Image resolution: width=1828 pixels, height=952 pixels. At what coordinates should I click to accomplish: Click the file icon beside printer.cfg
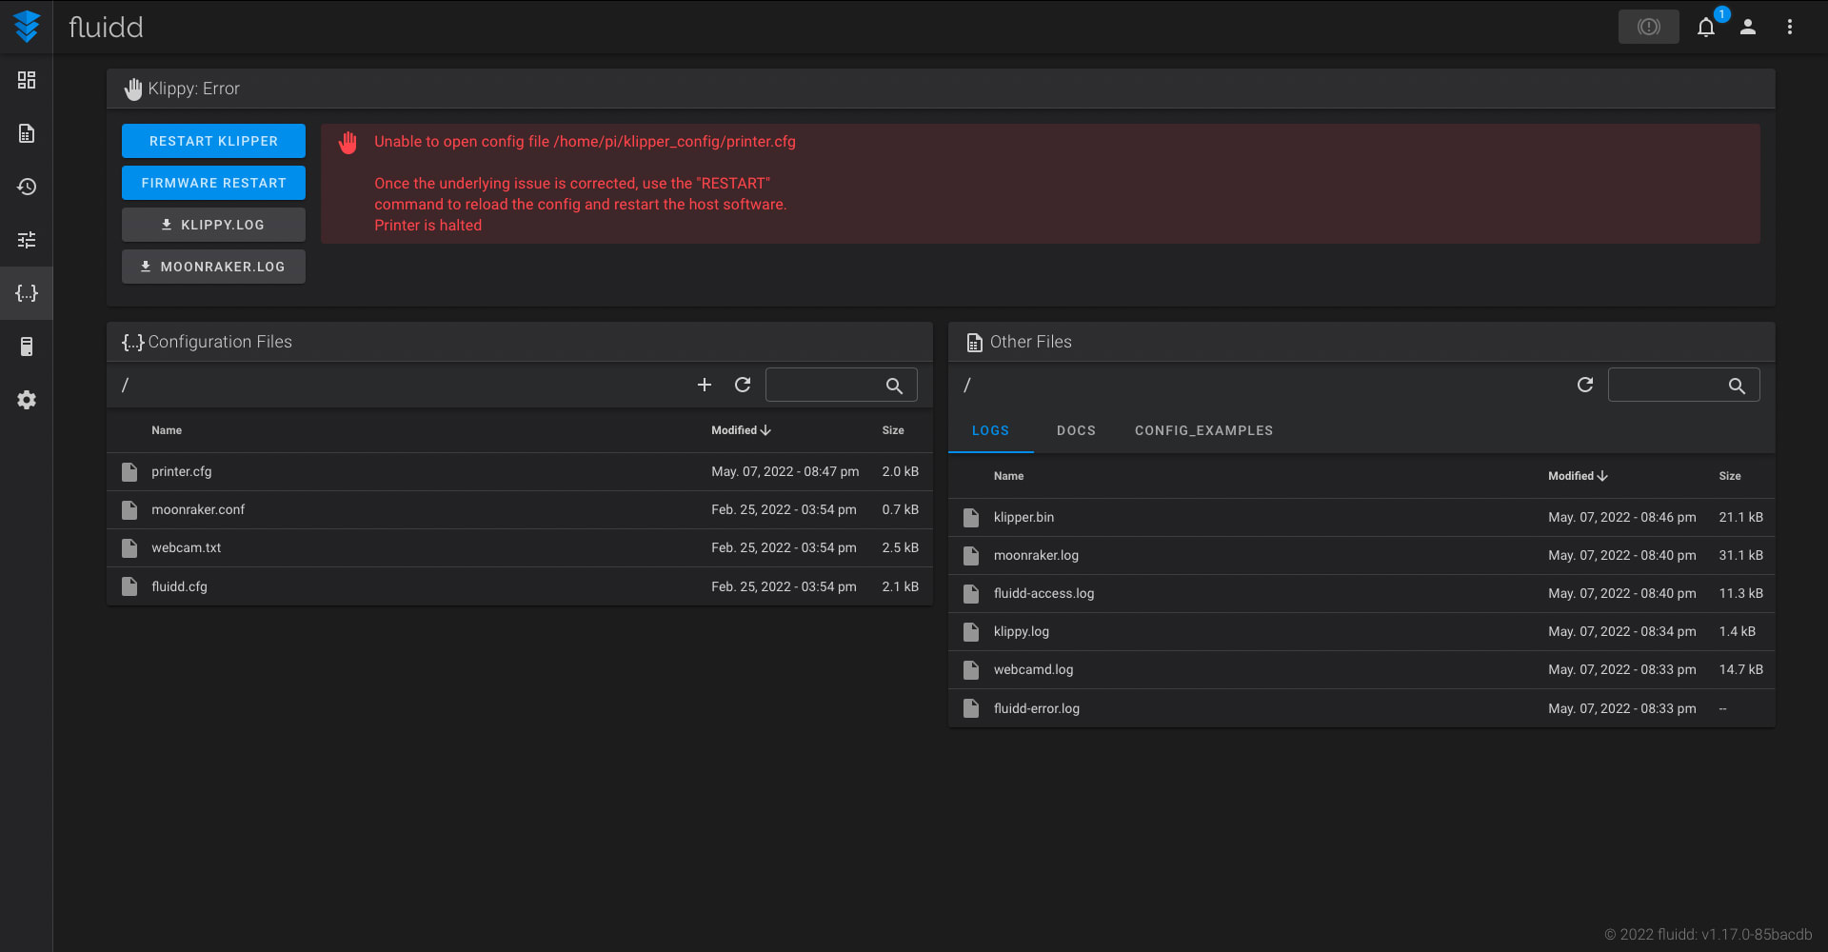pyautogui.click(x=129, y=471)
